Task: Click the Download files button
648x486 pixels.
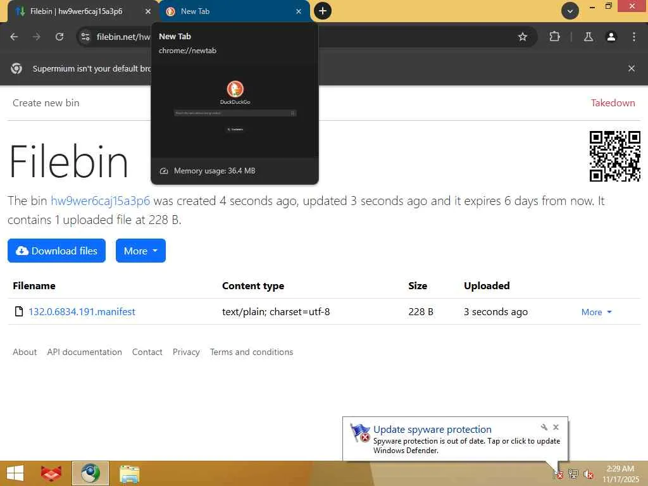Action: (x=56, y=251)
